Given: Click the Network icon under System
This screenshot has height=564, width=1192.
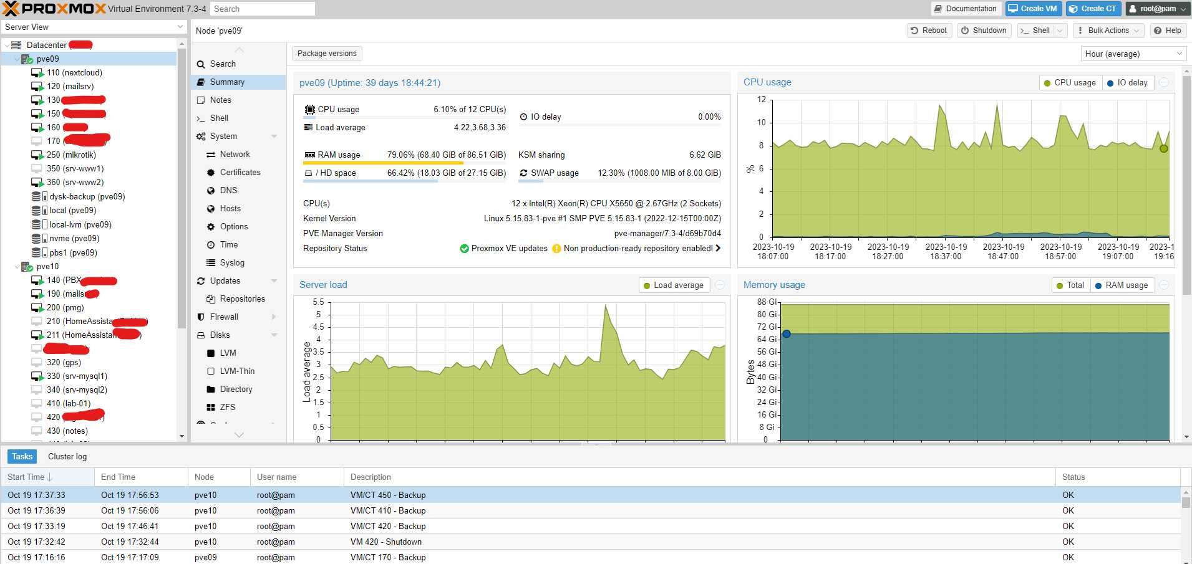Looking at the screenshot, I should click(x=211, y=155).
